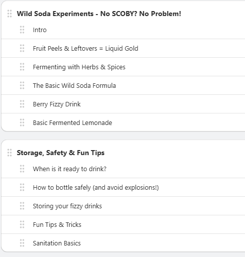This screenshot has width=245, height=257.
Task: Open The Basic Wild Soda Formula lesson
Action: click(x=74, y=86)
